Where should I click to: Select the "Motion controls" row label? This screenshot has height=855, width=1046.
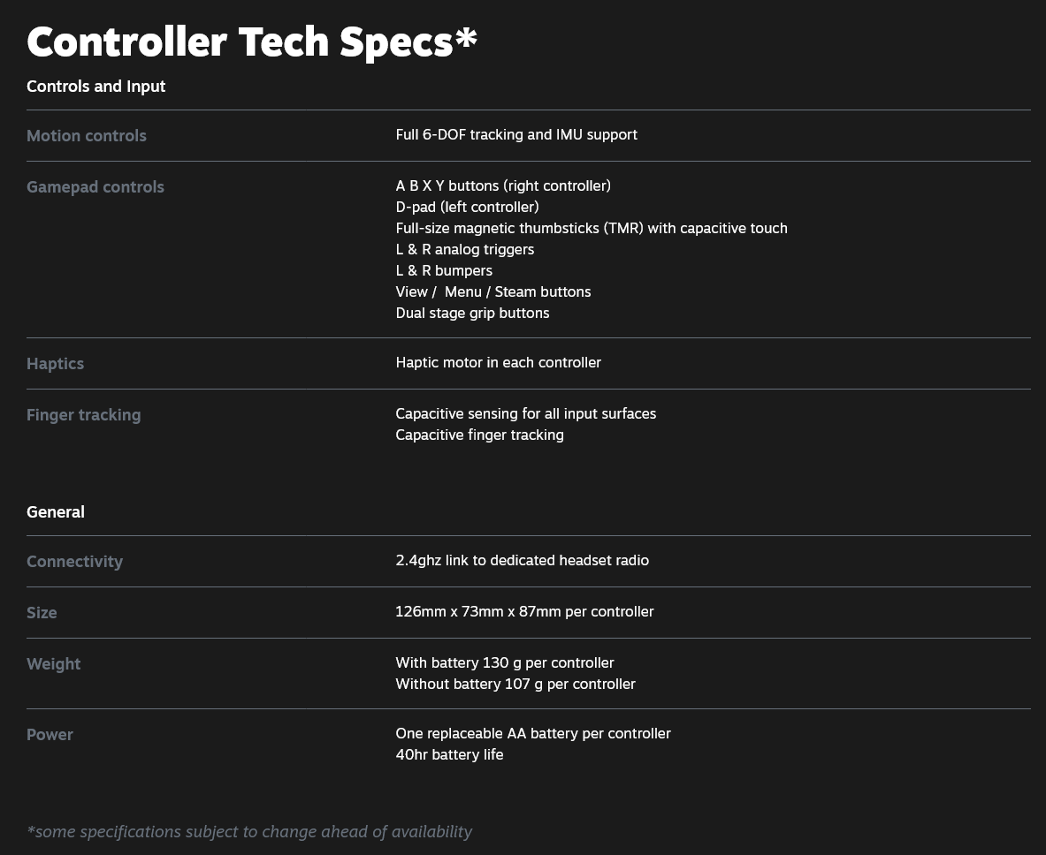[x=87, y=136]
